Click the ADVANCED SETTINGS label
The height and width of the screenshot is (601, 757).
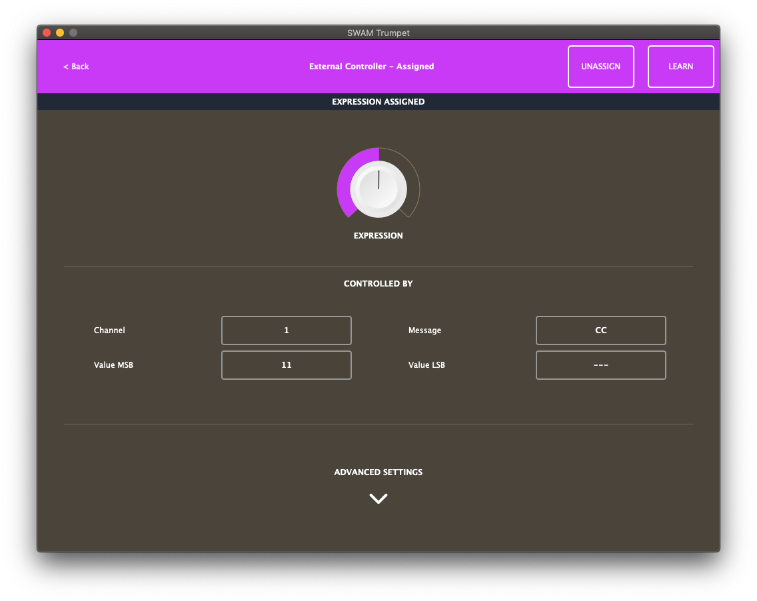point(378,472)
